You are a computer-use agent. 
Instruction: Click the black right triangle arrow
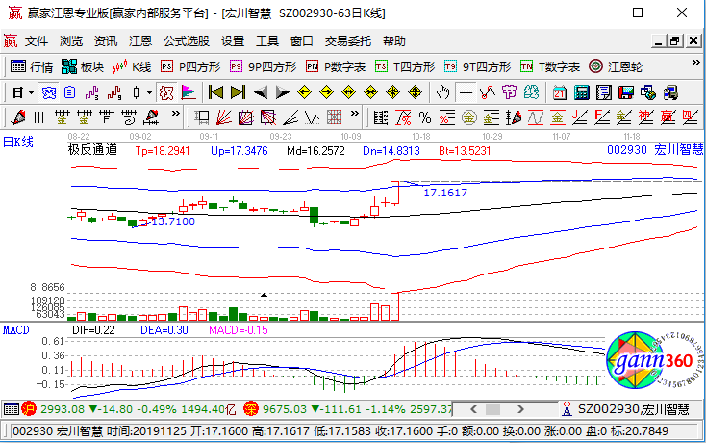283,92
